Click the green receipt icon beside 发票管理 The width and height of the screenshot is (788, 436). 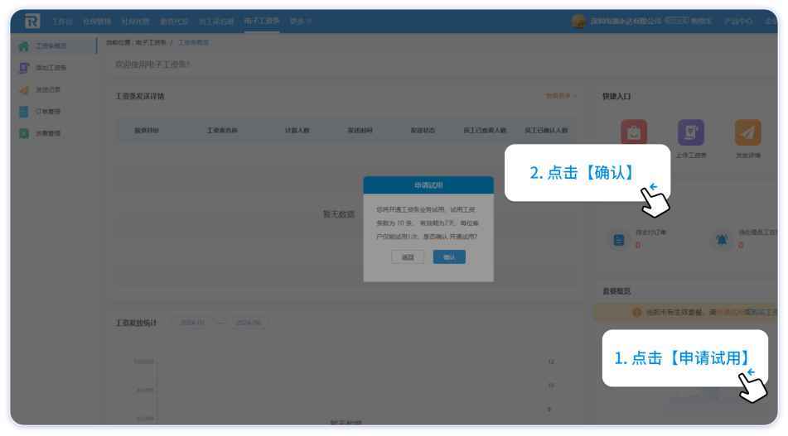point(24,133)
